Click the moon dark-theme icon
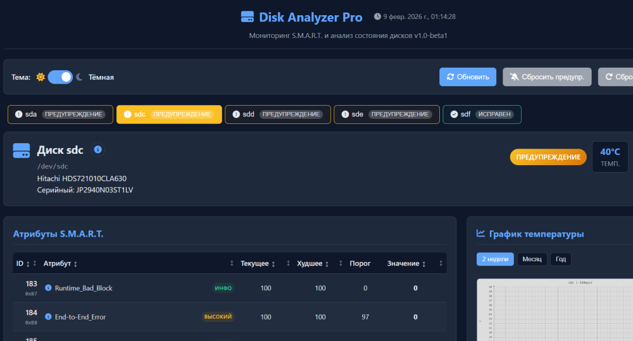This screenshot has width=633, height=341. 80,77
